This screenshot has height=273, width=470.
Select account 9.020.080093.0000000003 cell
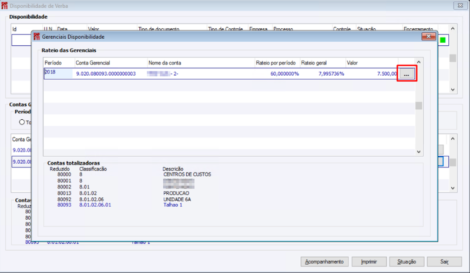click(x=106, y=74)
